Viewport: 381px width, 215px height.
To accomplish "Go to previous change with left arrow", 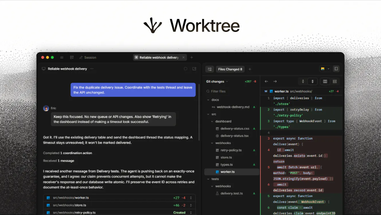I will [266, 82].
